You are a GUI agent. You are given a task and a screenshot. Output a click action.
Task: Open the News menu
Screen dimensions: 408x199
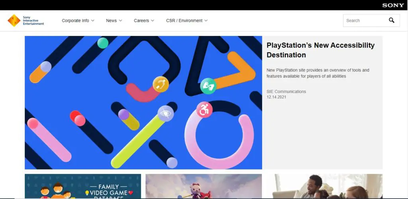(x=112, y=21)
